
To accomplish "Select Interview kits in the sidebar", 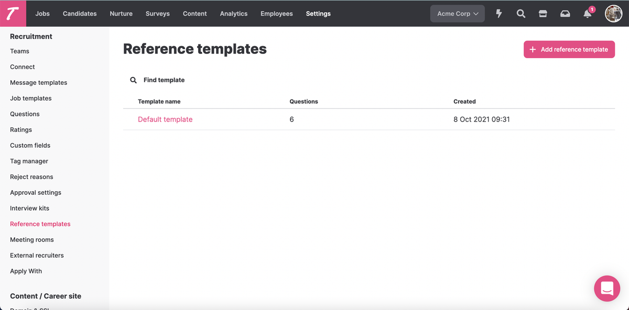I will click(29, 208).
